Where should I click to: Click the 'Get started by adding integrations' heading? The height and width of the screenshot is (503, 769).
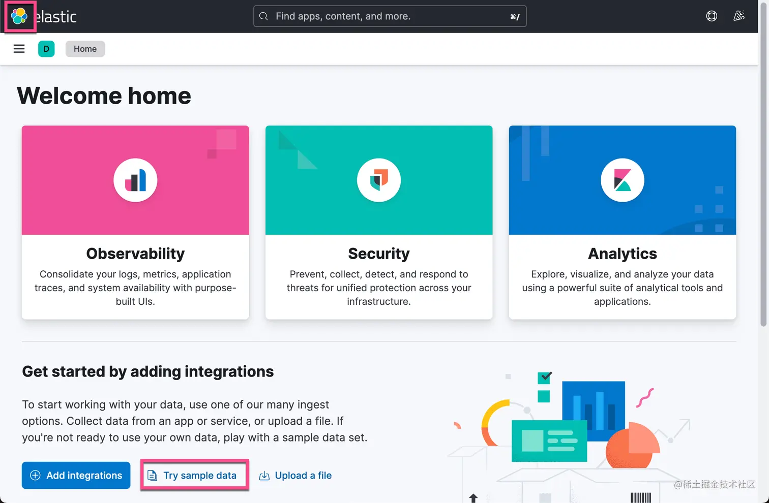[x=148, y=371]
